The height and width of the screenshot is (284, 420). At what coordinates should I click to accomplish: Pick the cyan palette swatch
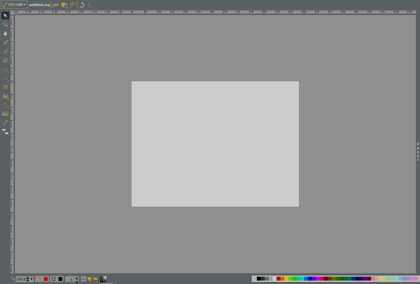pyautogui.click(x=302, y=279)
